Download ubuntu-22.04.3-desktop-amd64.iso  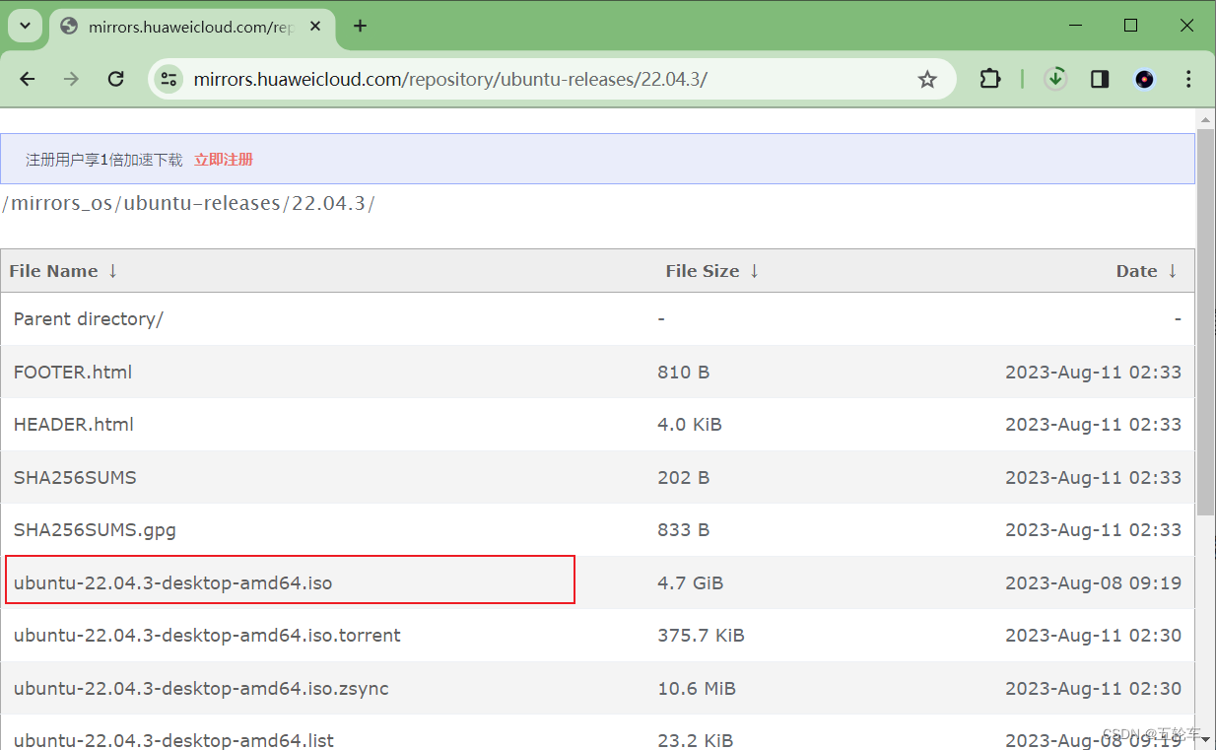tap(172, 583)
